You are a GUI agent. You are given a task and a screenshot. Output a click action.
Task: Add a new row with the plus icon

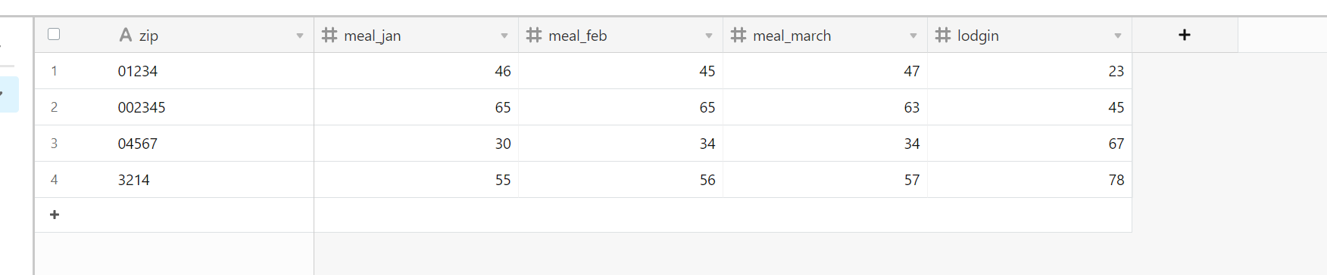[x=55, y=215]
